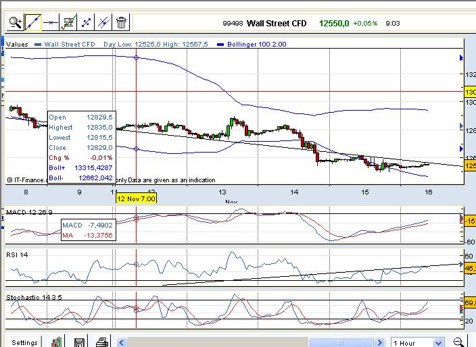Click the blue arrow at price scale top
This screenshot has height=347, width=476.
point(461,57)
